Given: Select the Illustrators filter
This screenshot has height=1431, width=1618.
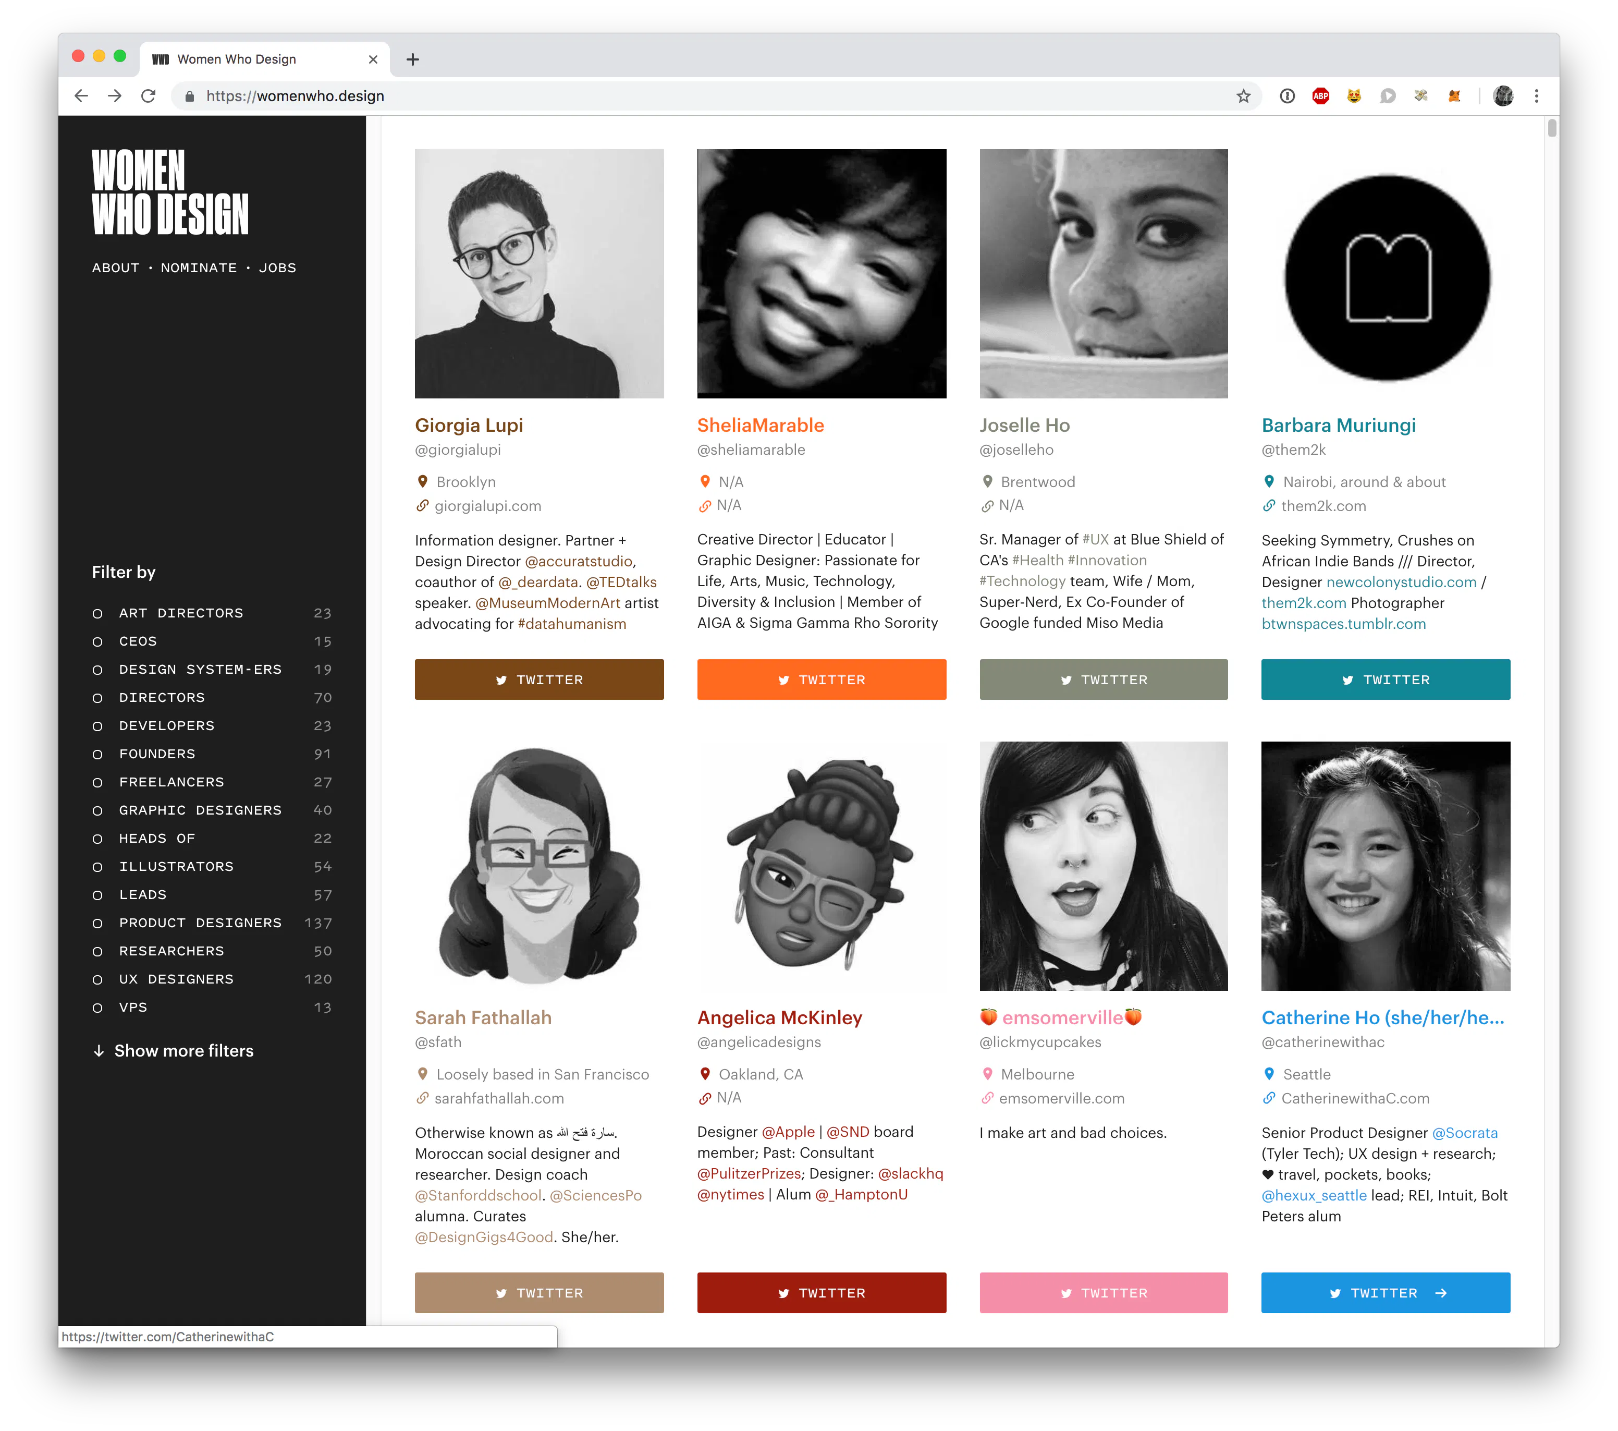Looking at the screenshot, I should (x=211, y=866).
